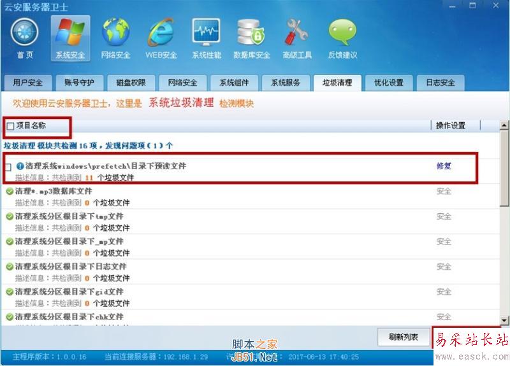
Task: Select the 清理系统分区根目录下gid文件 row text
Action: [x=69, y=292]
